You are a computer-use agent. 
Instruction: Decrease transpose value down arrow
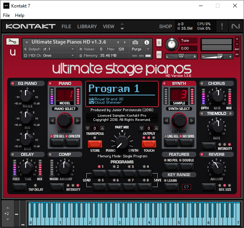tap(87, 128)
